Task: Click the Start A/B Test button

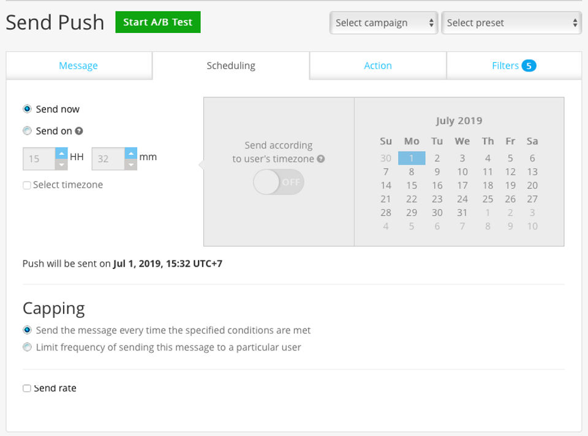Action: pyautogui.click(x=157, y=23)
